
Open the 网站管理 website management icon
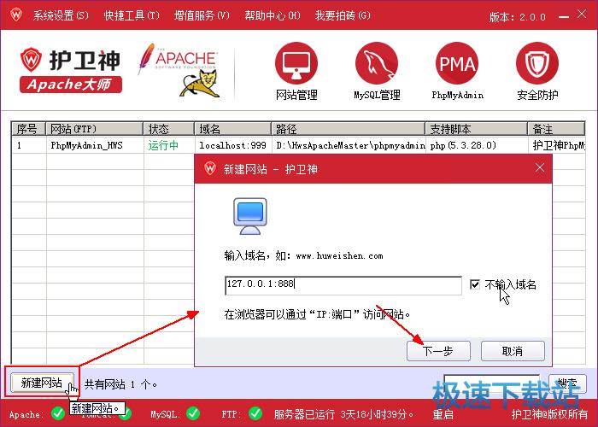296,63
